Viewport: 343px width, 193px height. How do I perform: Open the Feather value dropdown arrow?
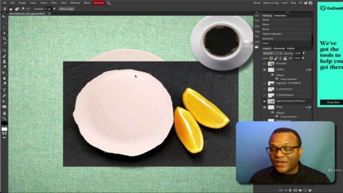(x=54, y=9)
